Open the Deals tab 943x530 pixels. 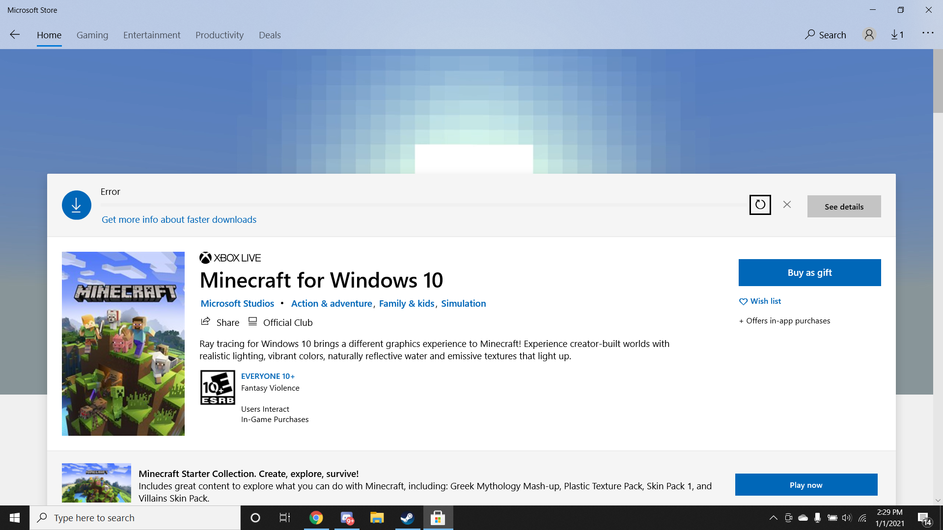point(270,35)
